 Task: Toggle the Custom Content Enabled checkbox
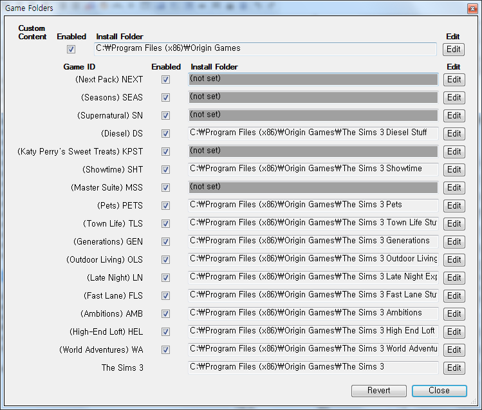pyautogui.click(x=71, y=49)
